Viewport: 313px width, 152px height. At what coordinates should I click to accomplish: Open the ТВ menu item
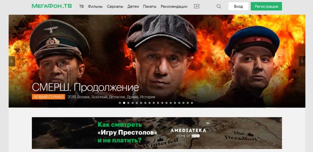(x=81, y=6)
